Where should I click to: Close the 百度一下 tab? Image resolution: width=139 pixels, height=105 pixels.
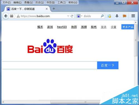[47, 9]
